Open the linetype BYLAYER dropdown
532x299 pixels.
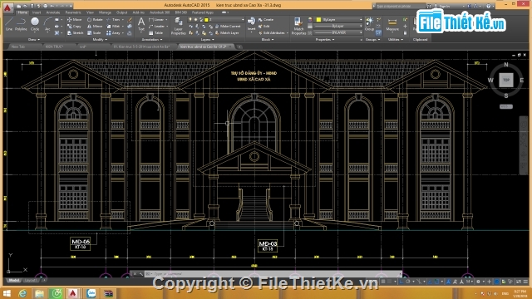[x=338, y=32]
